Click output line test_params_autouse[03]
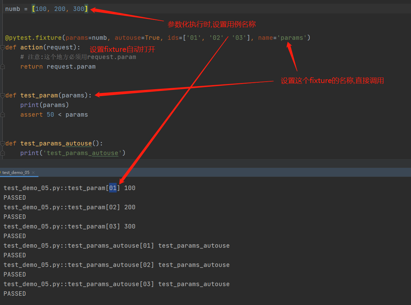This screenshot has width=411, height=305. coord(117,284)
